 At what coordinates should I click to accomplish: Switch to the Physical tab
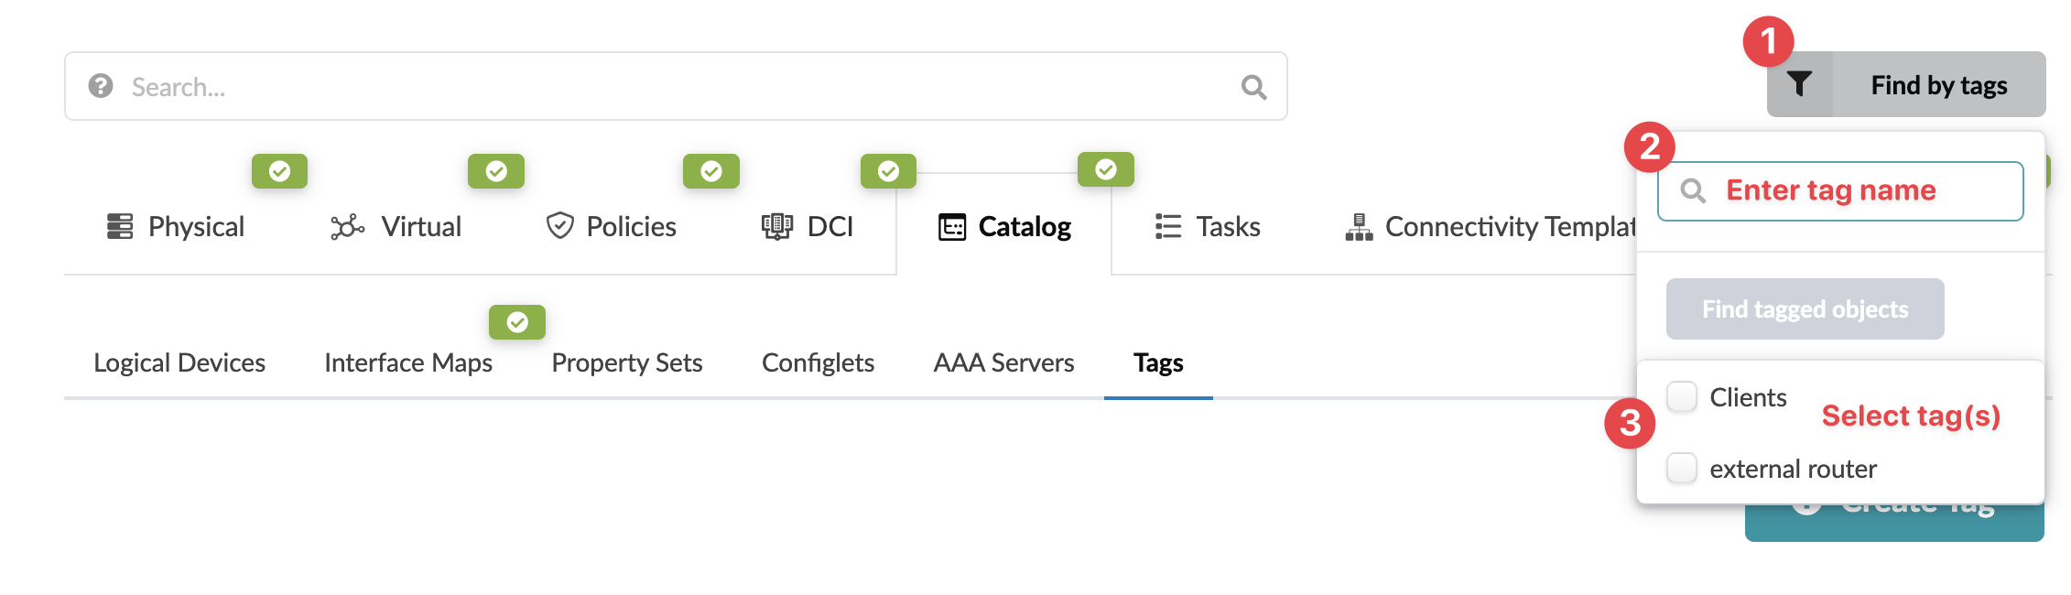coord(176,226)
